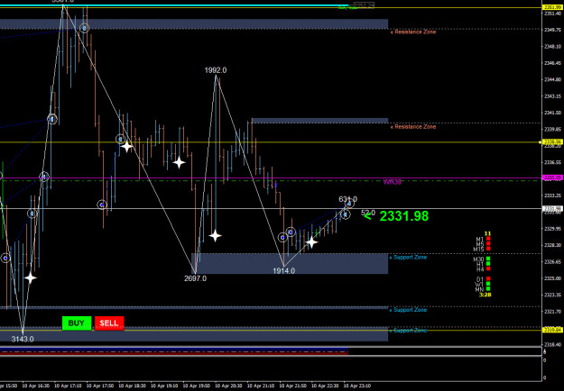Screen dimensions: 564x391
Task: Click the white star below the 1992.0 peak
Action: point(215,236)
